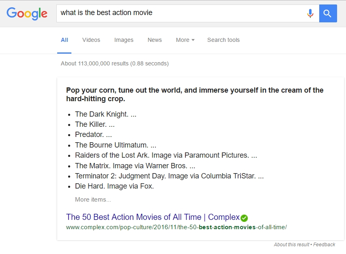Expand the More items link
Image resolution: width=346 pixels, height=254 pixels.
click(93, 200)
